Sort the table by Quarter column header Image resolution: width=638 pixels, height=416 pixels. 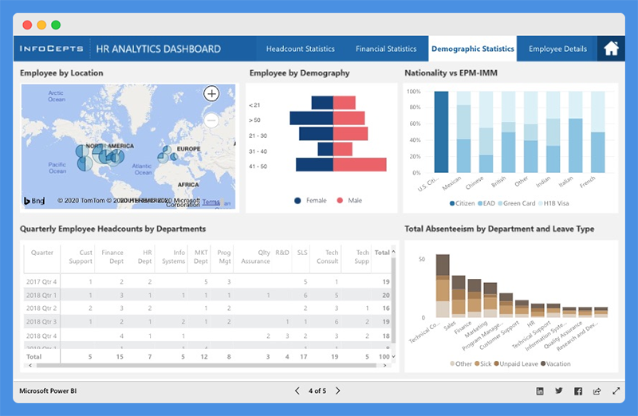click(41, 253)
